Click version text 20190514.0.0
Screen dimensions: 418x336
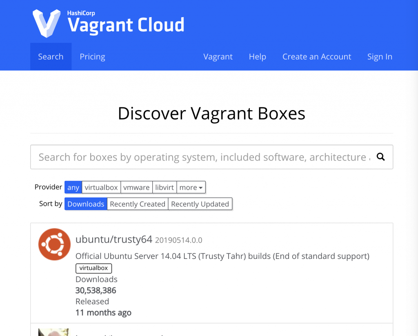coord(179,240)
